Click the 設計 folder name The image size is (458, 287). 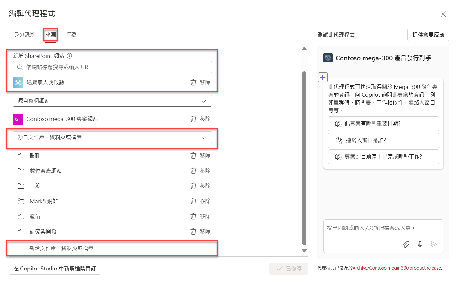[x=35, y=156]
